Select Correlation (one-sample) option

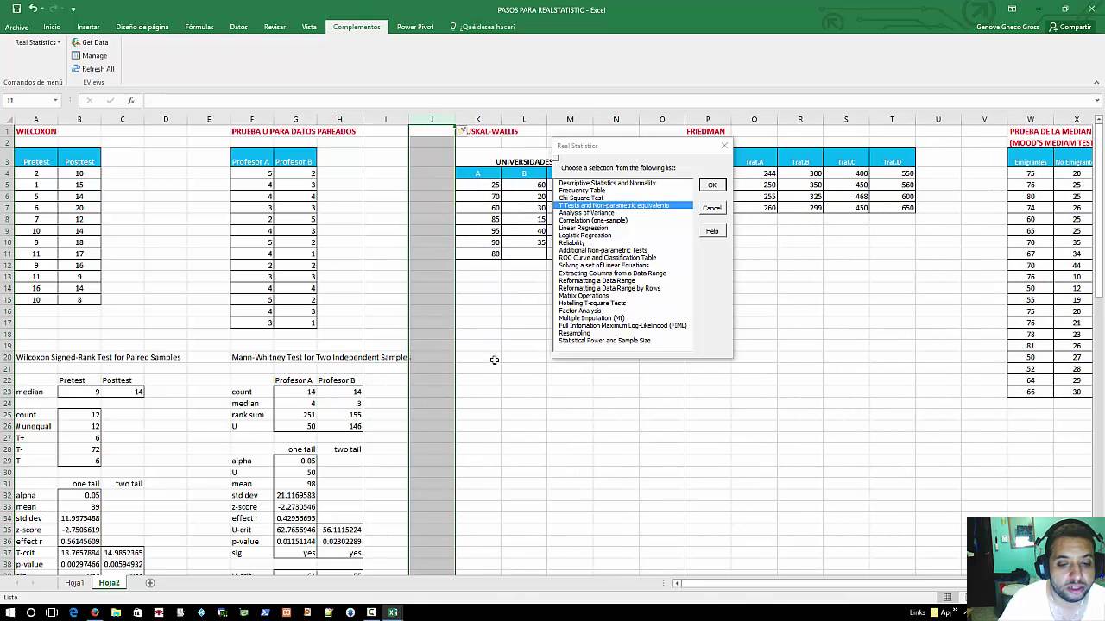[593, 220]
